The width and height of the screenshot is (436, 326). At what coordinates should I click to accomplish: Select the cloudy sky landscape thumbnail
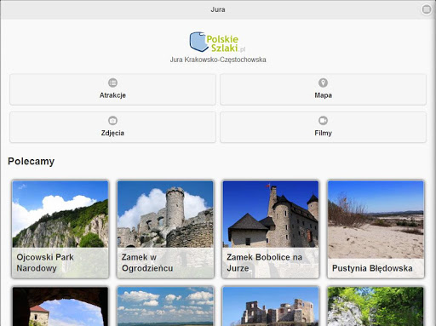point(165,306)
